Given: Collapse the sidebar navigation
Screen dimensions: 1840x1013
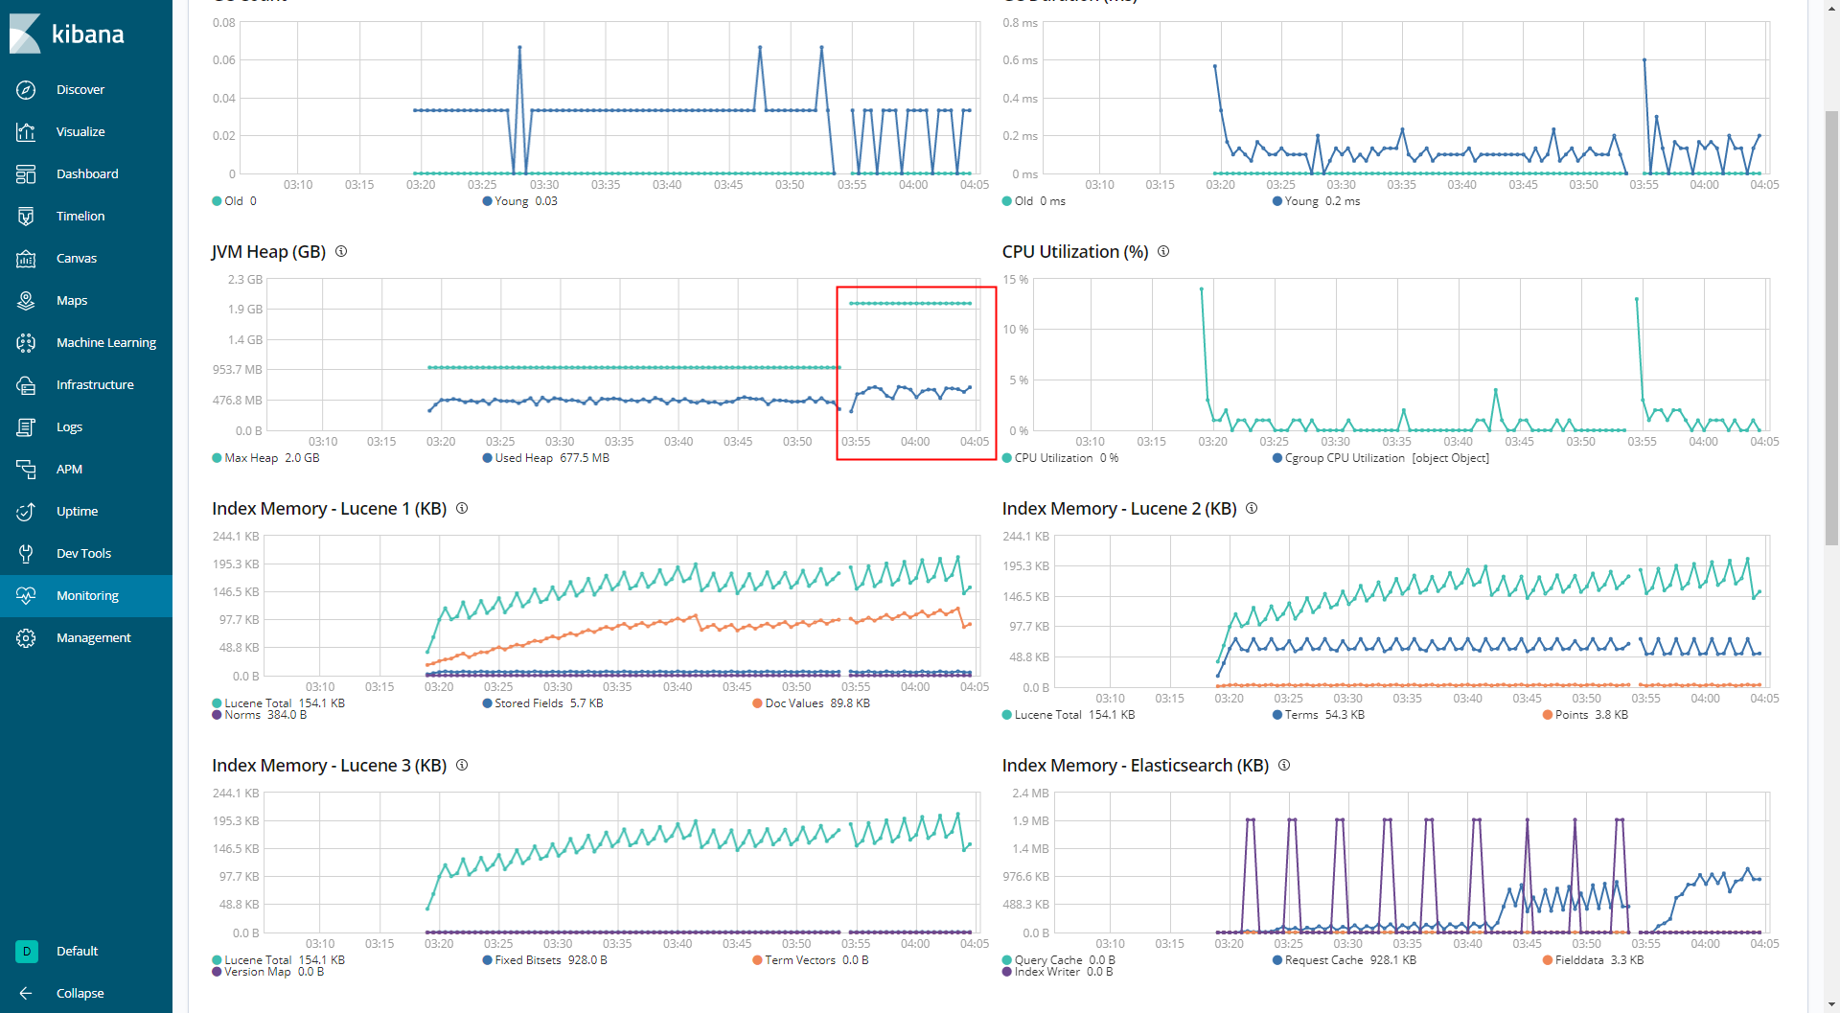Looking at the screenshot, I should [86, 993].
